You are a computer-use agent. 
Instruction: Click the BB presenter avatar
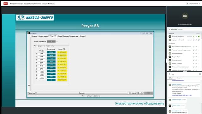pos(185,16)
